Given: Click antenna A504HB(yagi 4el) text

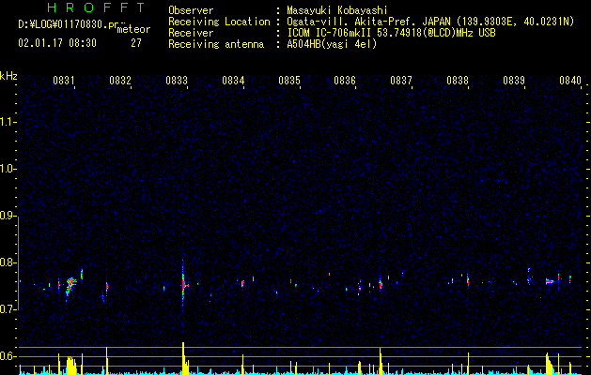Looking at the screenshot, I should 332,44.
